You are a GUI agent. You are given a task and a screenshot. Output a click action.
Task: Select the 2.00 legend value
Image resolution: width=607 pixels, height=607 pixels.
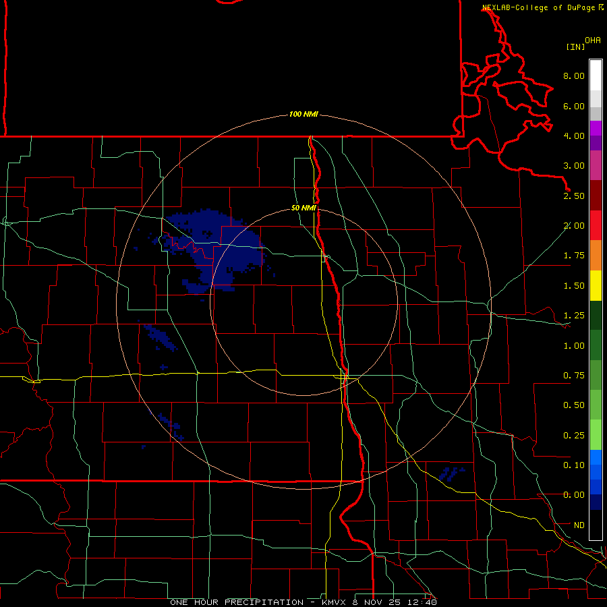(x=574, y=226)
